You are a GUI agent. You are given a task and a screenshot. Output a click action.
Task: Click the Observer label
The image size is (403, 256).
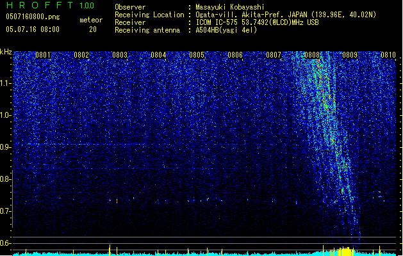click(130, 7)
